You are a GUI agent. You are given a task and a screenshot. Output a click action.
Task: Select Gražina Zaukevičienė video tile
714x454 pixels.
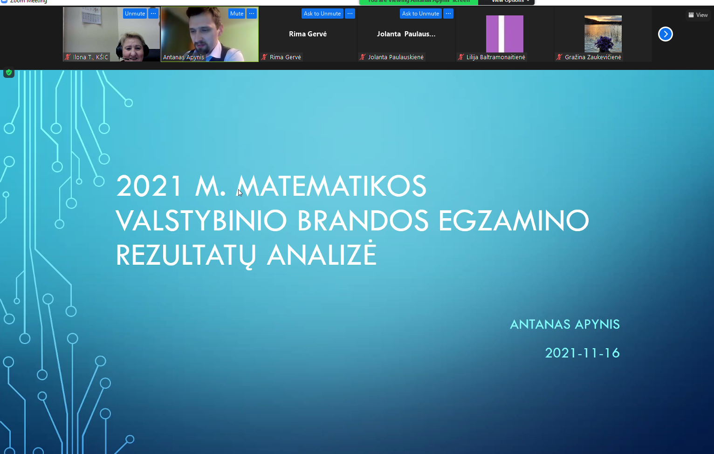tap(603, 34)
